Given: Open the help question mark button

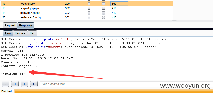Looking at the screenshot, I should coord(5,84).
